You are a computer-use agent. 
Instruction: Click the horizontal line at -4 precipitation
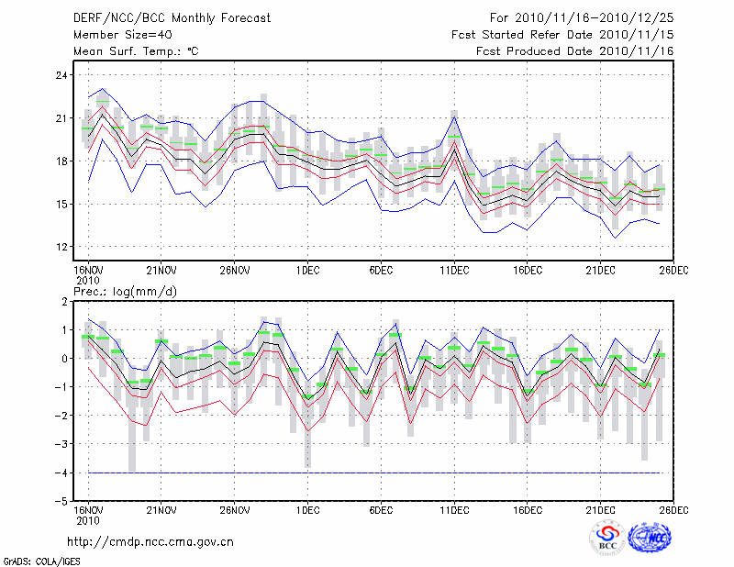coord(367,472)
